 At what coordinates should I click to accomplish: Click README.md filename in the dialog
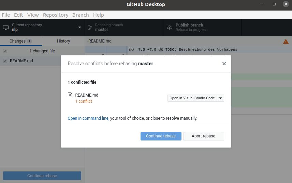[x=87, y=95]
